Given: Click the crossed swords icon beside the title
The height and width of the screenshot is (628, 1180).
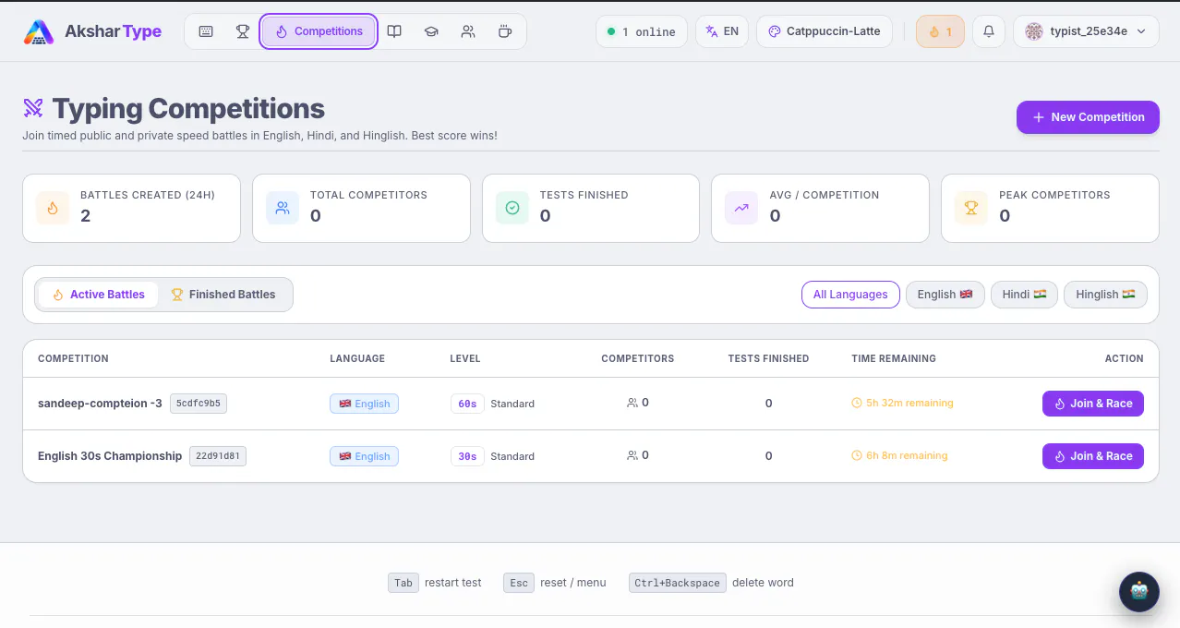Looking at the screenshot, I should [x=33, y=109].
